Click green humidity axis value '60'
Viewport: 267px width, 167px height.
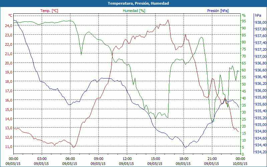pyautogui.click(x=244, y=70)
